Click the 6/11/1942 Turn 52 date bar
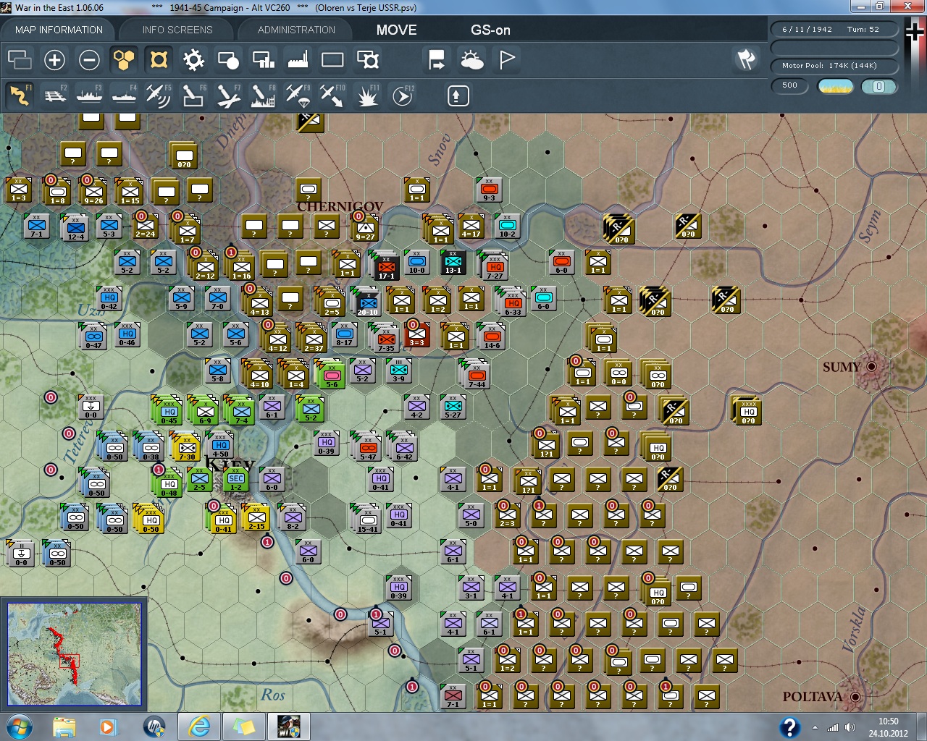Screen dimensions: 927x741 pyautogui.click(x=834, y=30)
